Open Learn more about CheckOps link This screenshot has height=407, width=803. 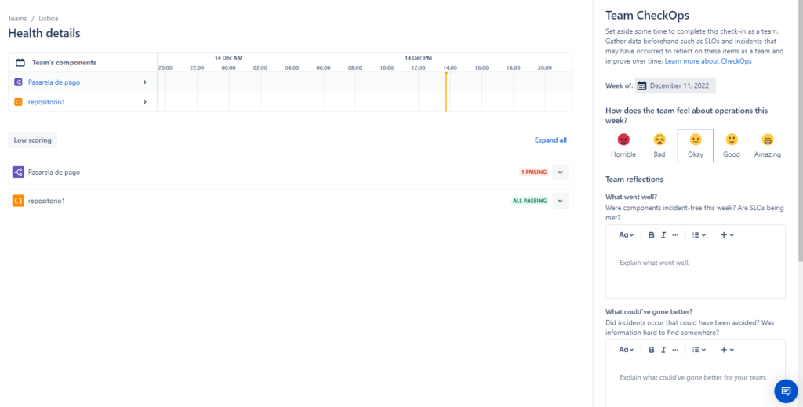[x=708, y=61]
